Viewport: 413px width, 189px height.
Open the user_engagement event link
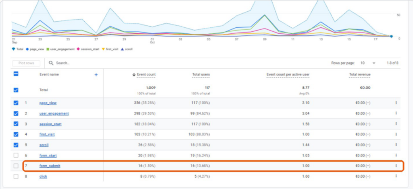click(54, 113)
